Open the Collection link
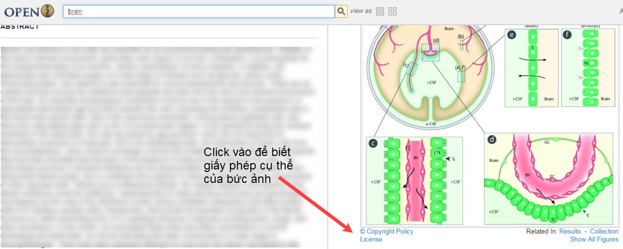This screenshot has width=623, height=249. (604, 231)
